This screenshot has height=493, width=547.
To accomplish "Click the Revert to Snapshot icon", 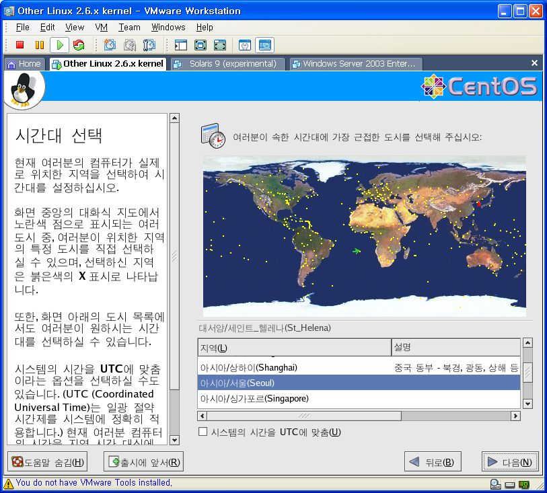I will 129,45.
